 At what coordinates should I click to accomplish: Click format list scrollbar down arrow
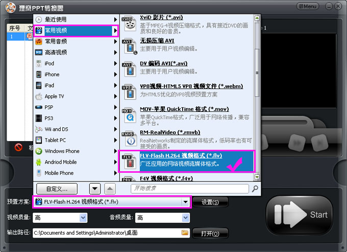(257, 177)
